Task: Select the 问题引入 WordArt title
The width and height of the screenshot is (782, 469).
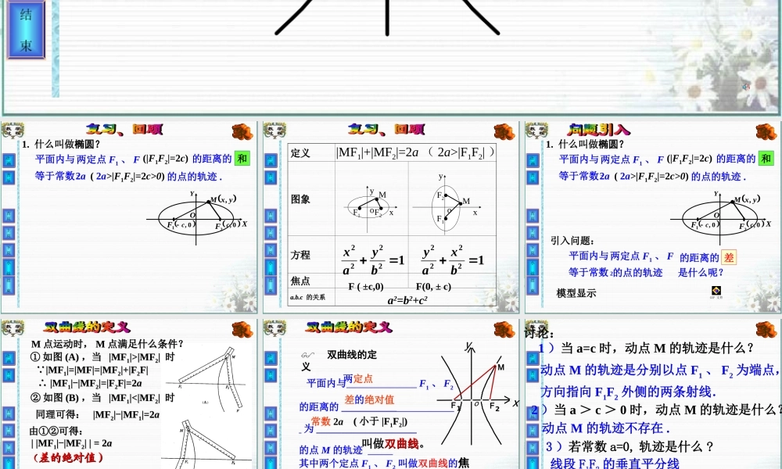Action: click(x=598, y=130)
